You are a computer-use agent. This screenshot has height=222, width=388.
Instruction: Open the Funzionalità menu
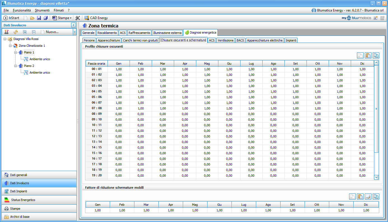(x=22, y=10)
